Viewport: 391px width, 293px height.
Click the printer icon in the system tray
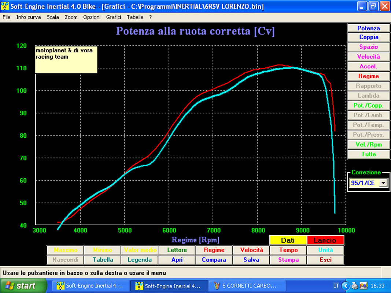coord(355,286)
